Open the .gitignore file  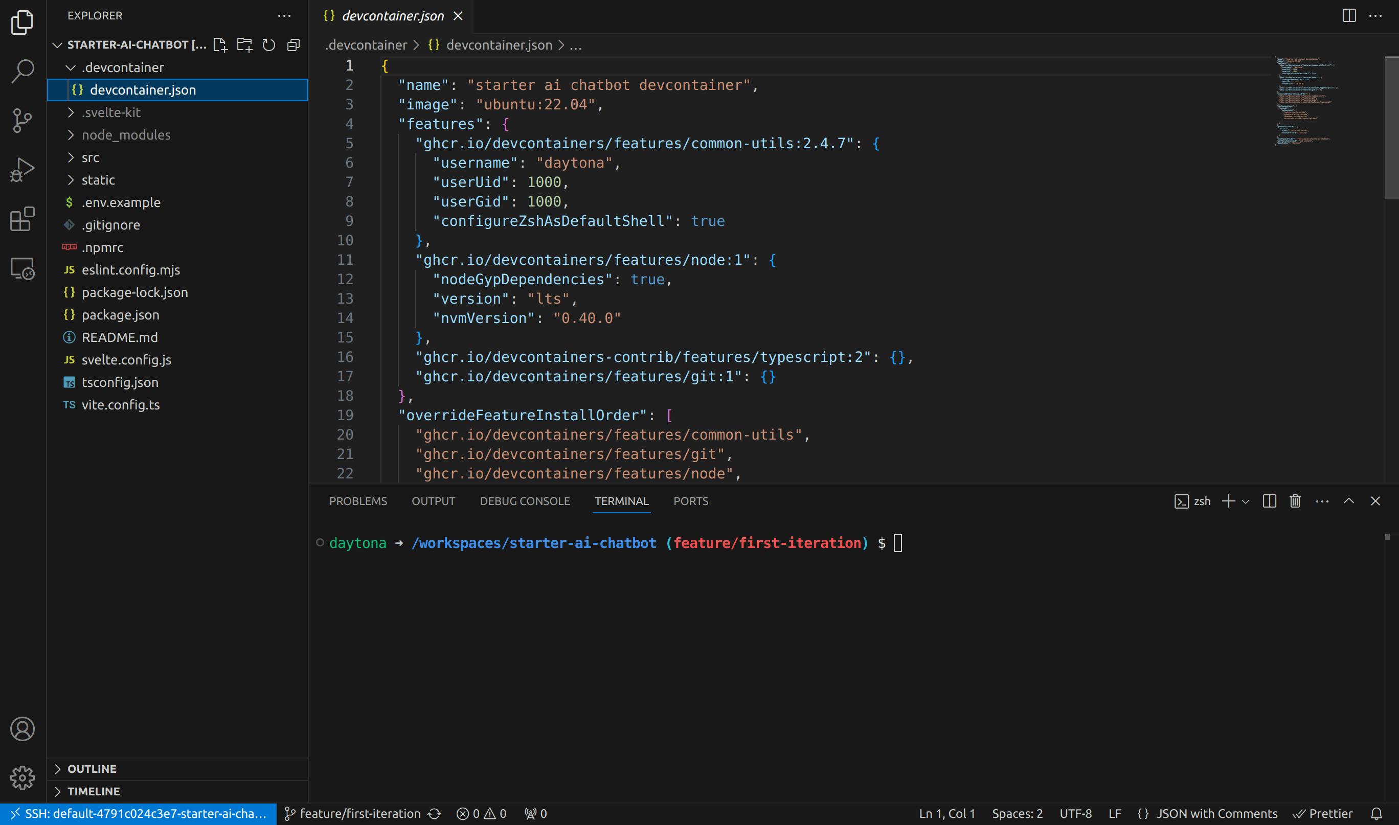177,224
